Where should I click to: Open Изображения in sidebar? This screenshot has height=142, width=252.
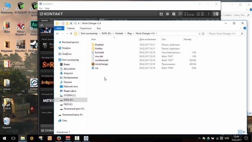pyautogui.click(x=70, y=78)
